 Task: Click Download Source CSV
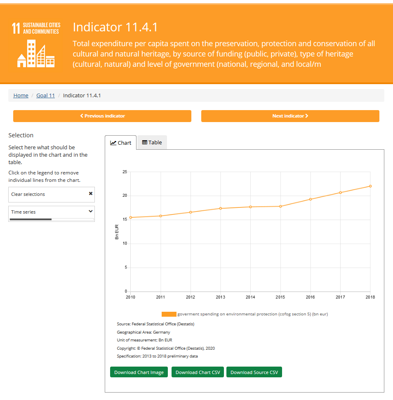tap(254, 372)
